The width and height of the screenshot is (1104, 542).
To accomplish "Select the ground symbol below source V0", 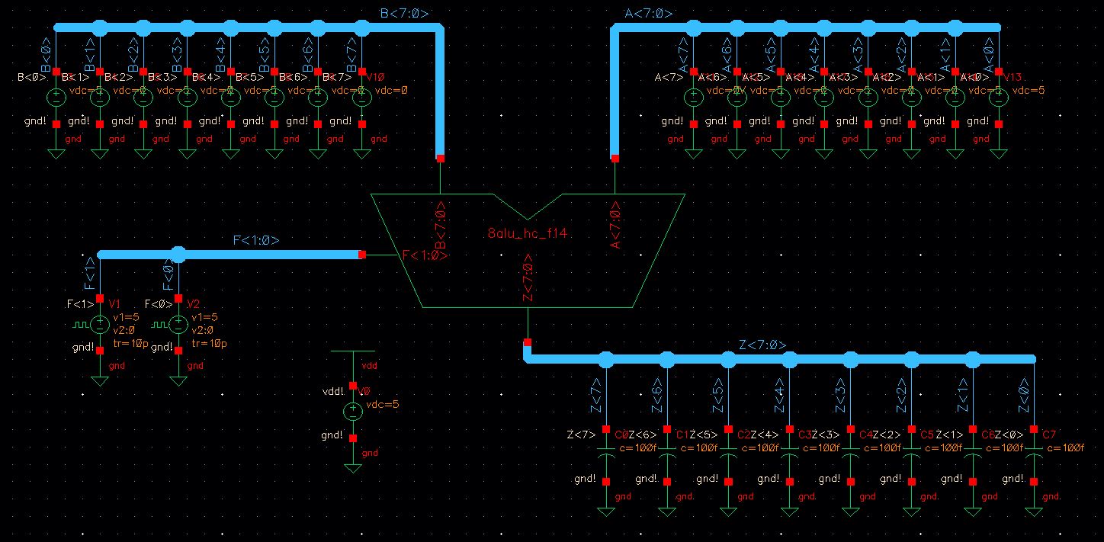I will (x=353, y=465).
